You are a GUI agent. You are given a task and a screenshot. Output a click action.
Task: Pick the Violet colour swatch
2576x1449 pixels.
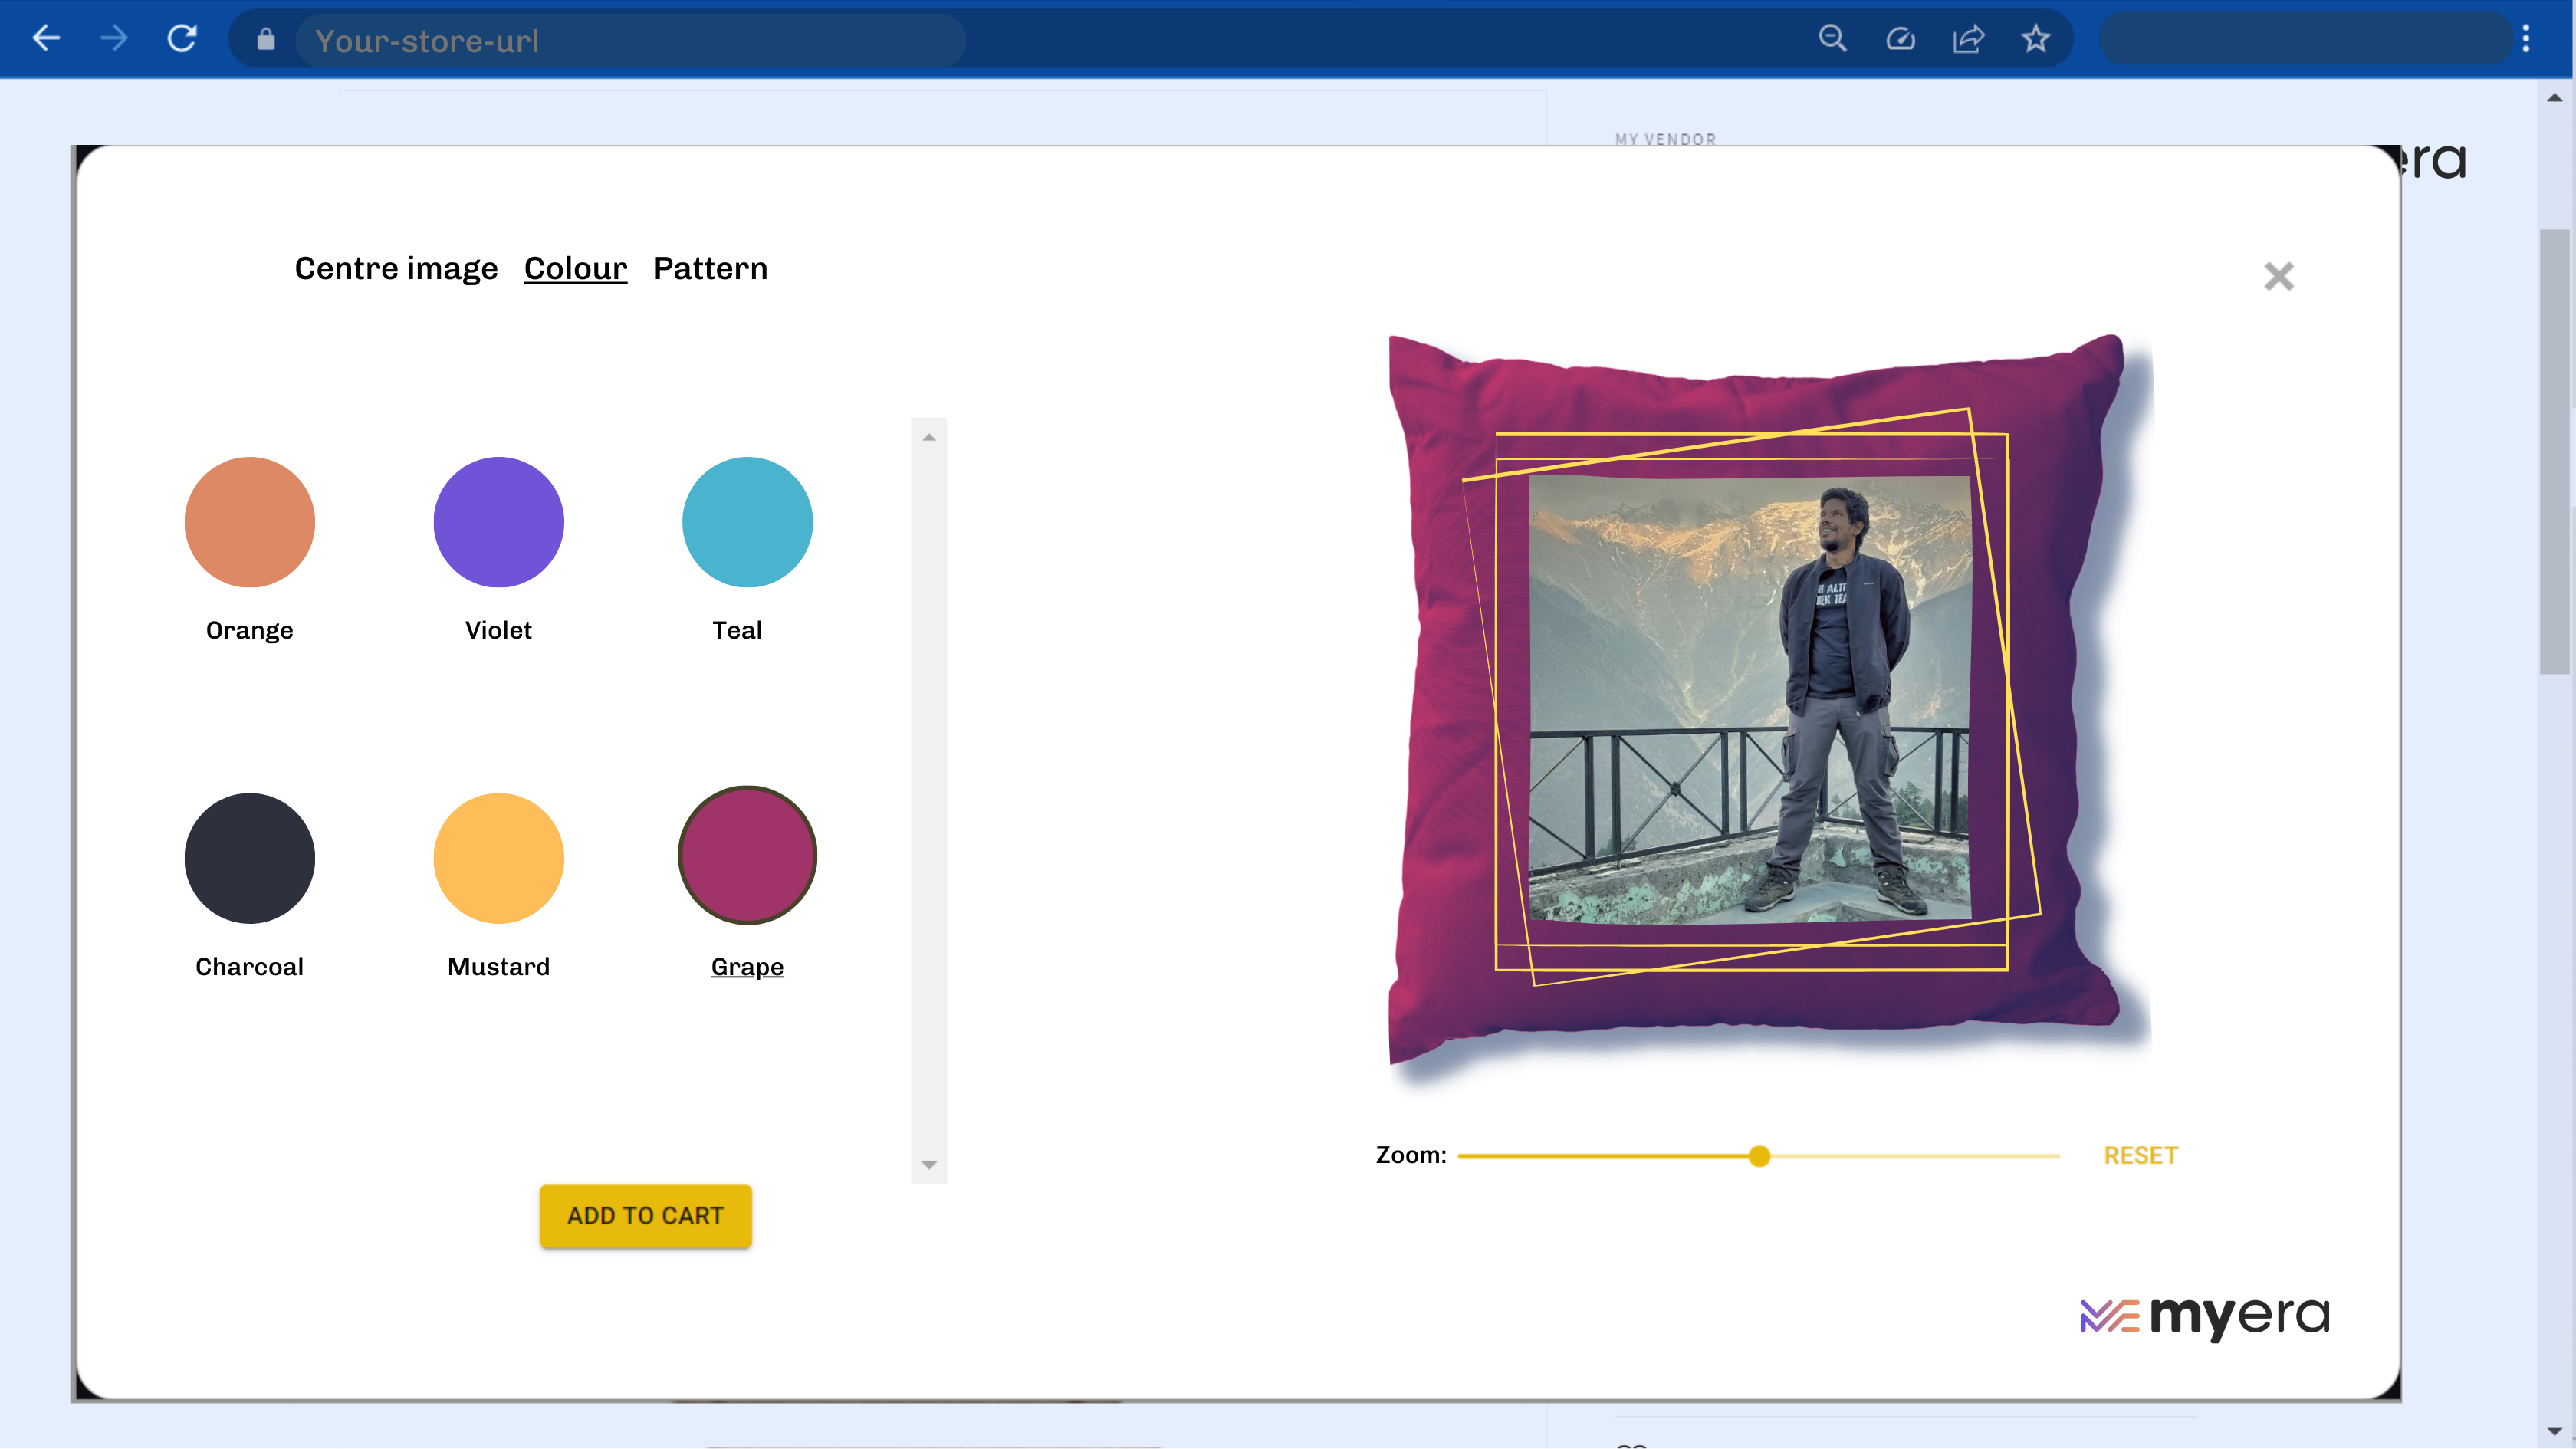click(x=498, y=522)
